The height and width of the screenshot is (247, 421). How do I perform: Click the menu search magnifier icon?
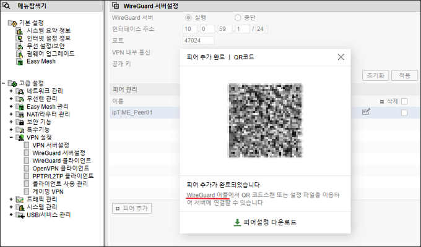coord(6,6)
